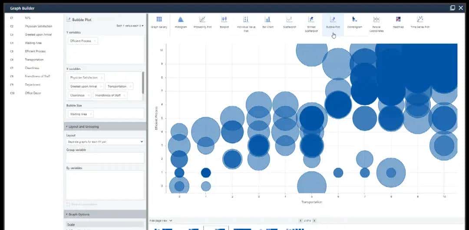Screen dimensions: 469x230
Task: Collapse the Layout and Grouping section
Action: (x=67, y=126)
